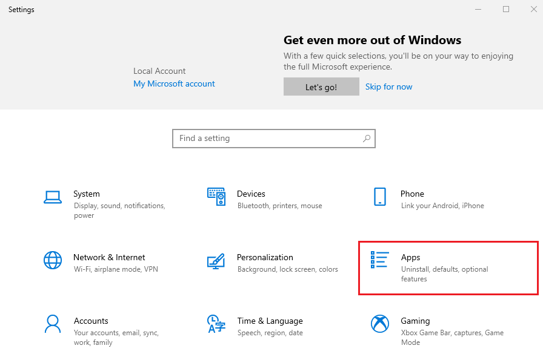Click the Personalization paintbrush icon

[216, 260]
